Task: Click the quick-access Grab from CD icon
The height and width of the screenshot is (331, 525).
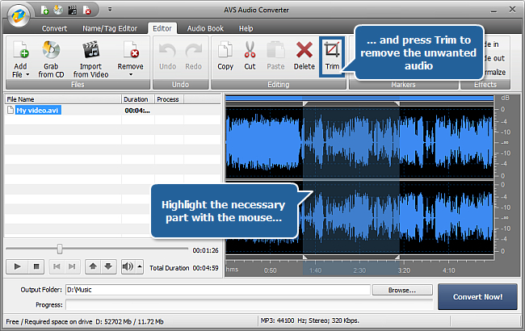Action: click(58, 10)
